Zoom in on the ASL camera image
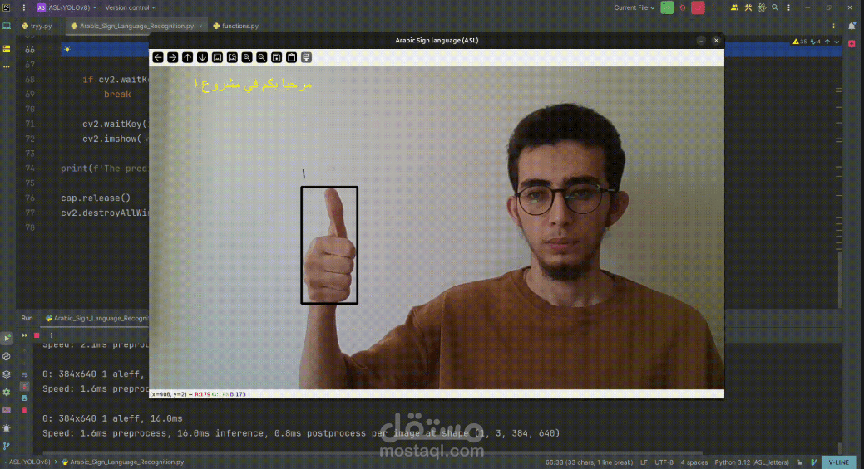864x469 pixels. pyautogui.click(x=247, y=58)
